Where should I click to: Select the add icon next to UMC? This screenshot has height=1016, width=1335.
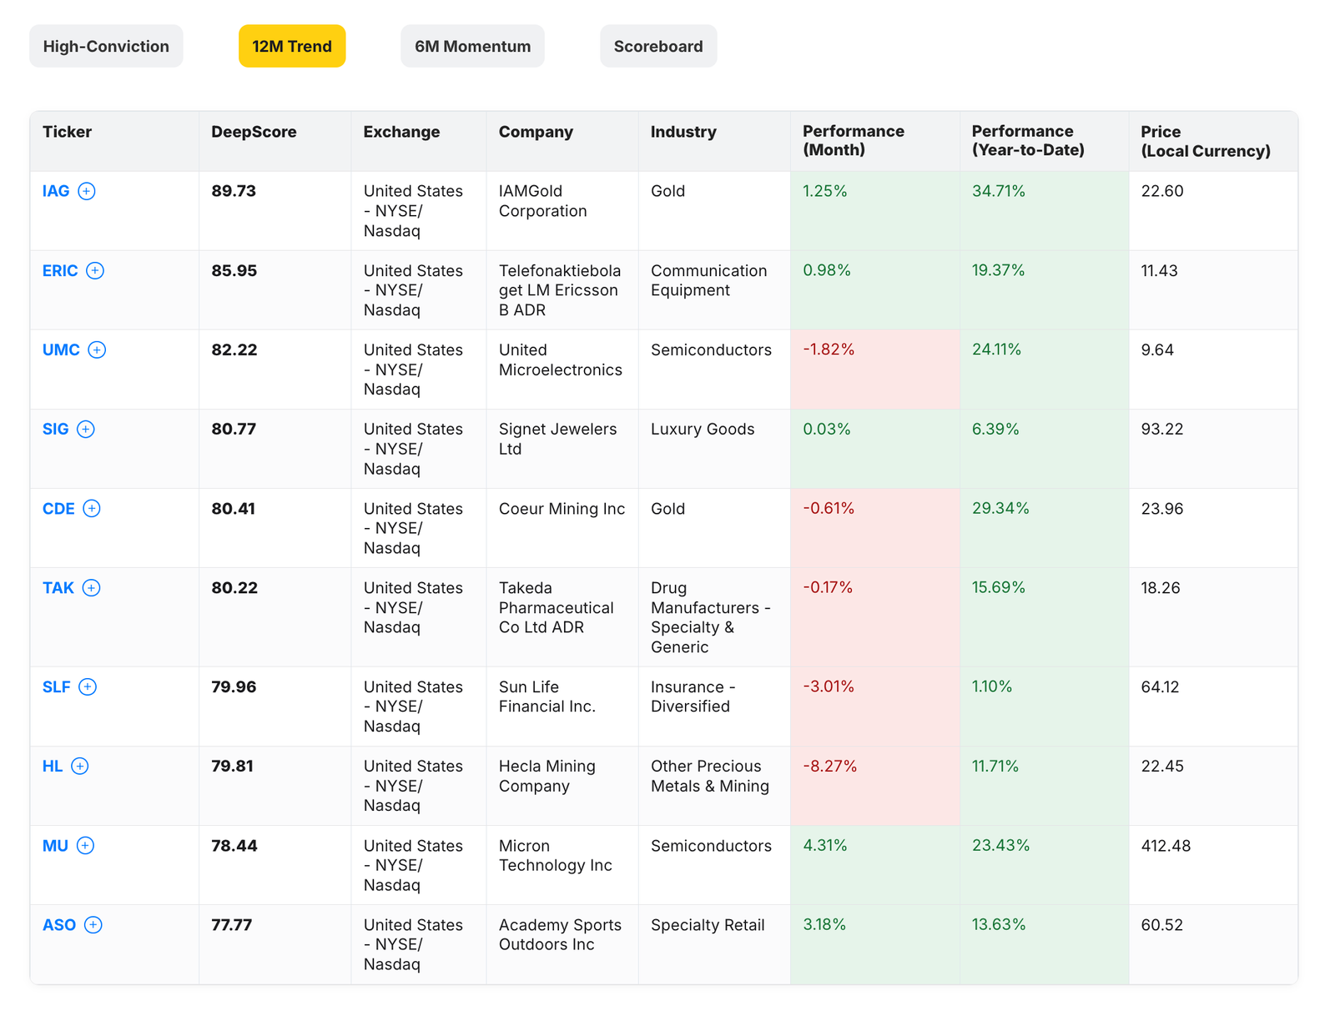(98, 350)
